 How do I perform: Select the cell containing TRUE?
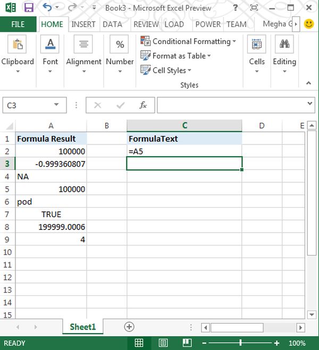coord(51,214)
